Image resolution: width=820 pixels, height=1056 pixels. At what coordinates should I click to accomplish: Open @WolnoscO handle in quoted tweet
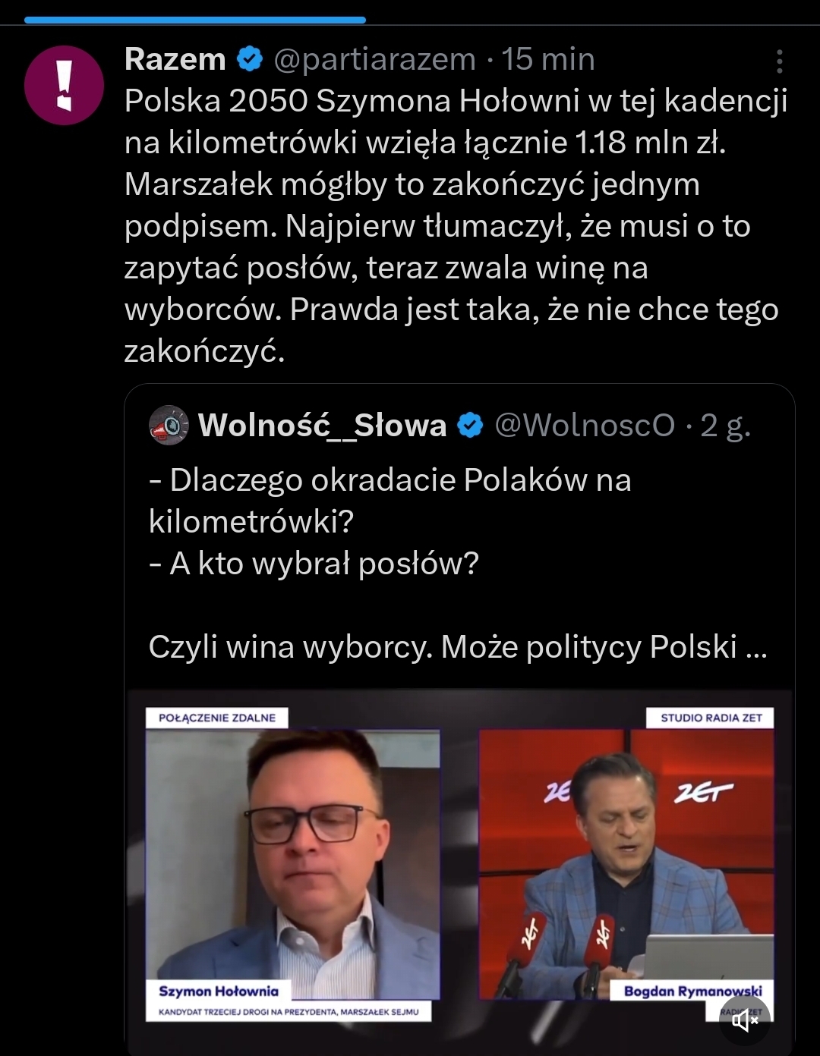click(x=585, y=426)
